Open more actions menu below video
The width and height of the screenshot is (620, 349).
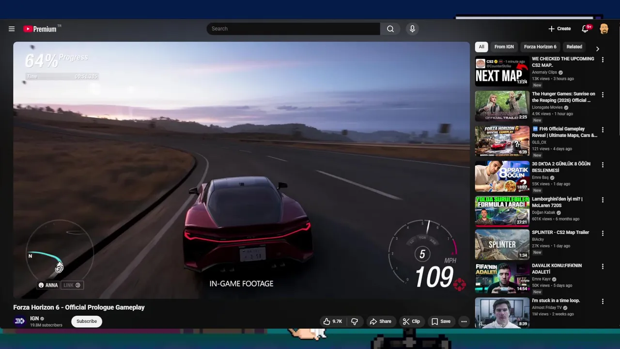click(464, 321)
